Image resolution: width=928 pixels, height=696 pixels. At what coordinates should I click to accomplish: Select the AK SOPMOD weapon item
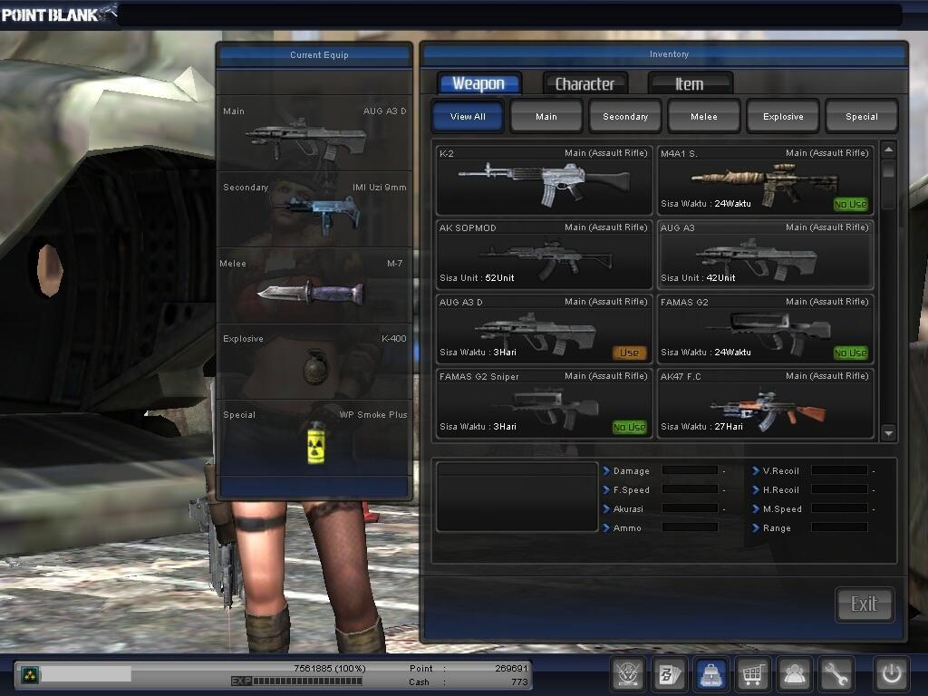click(x=544, y=255)
